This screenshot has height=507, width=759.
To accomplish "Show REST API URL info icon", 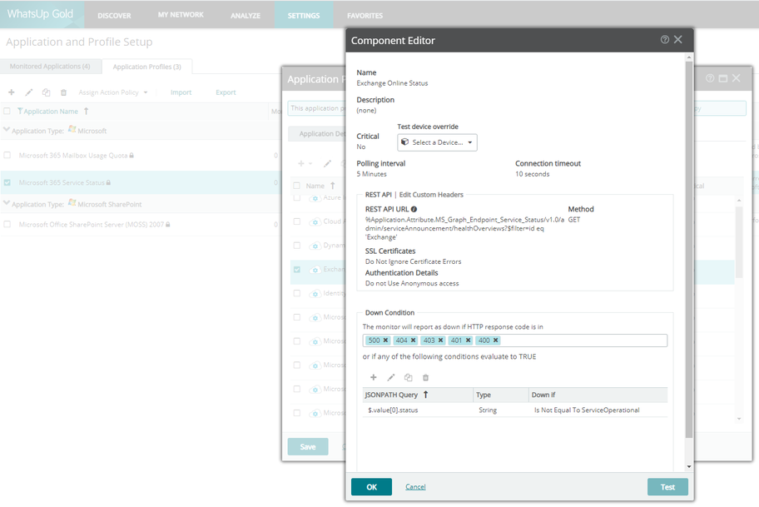I will click(x=414, y=209).
